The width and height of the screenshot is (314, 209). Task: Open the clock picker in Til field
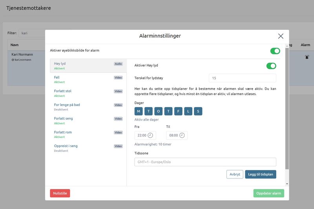pyautogui.click(x=182, y=135)
